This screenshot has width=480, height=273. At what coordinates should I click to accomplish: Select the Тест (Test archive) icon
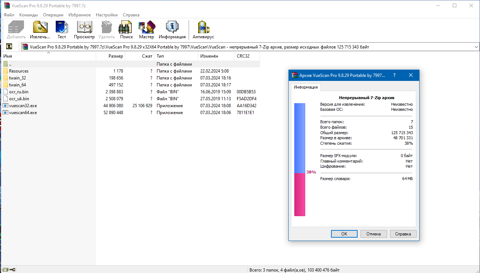(62, 27)
